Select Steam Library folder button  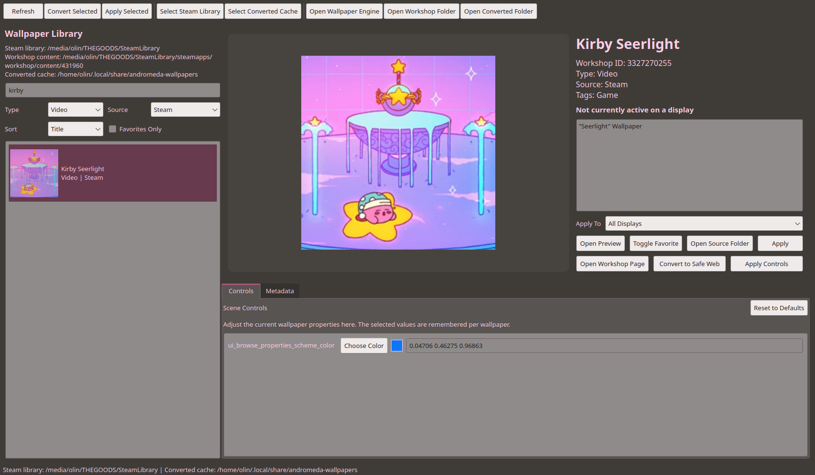tap(190, 11)
